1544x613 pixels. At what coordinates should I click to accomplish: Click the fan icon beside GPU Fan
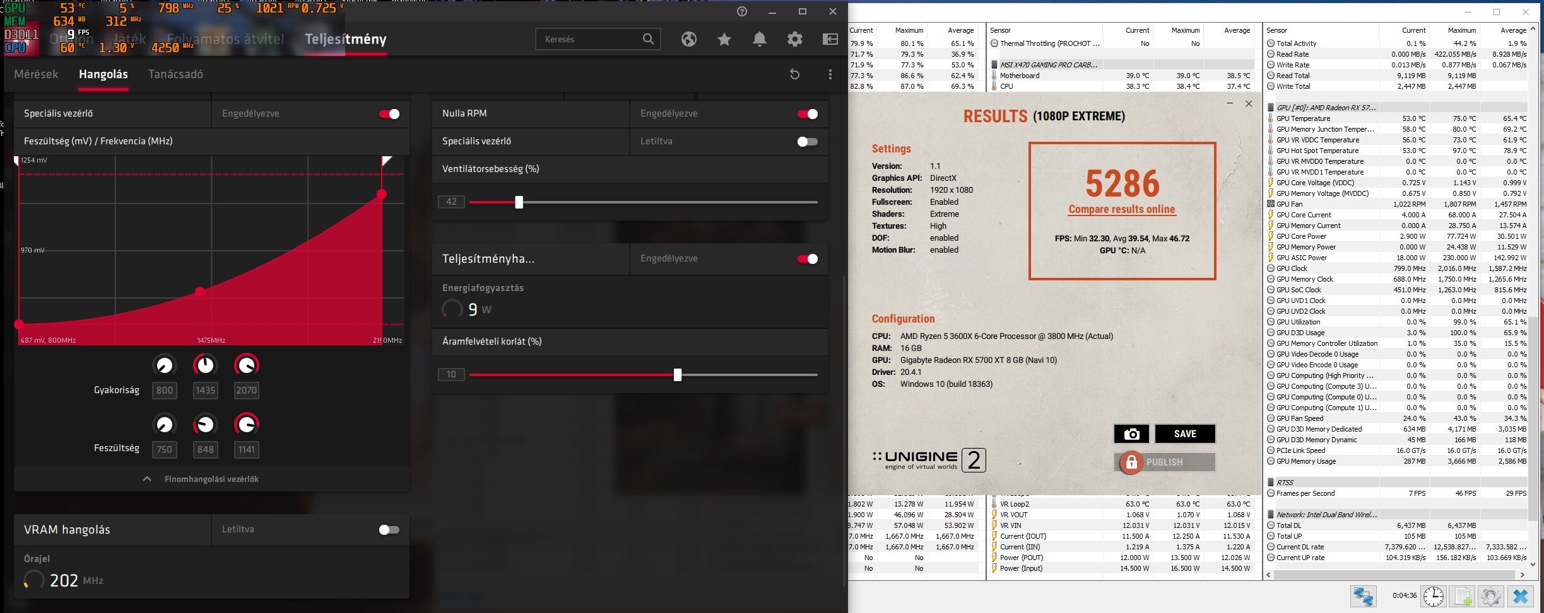(1271, 204)
